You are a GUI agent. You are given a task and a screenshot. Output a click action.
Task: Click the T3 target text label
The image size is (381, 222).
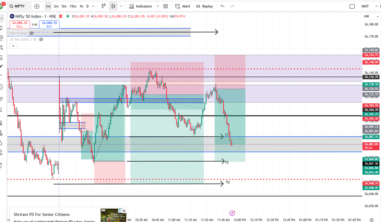point(228,183)
